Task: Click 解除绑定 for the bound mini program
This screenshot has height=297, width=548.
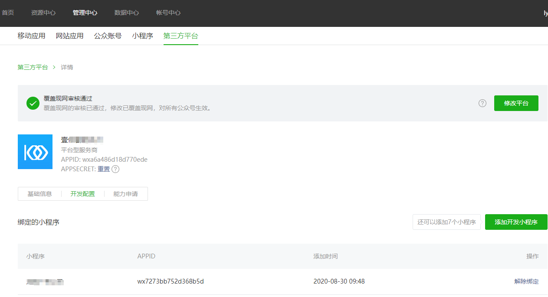Action: pyautogui.click(x=526, y=281)
